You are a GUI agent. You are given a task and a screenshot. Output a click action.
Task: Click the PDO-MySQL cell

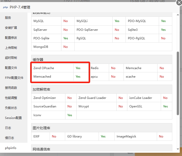(142, 21)
